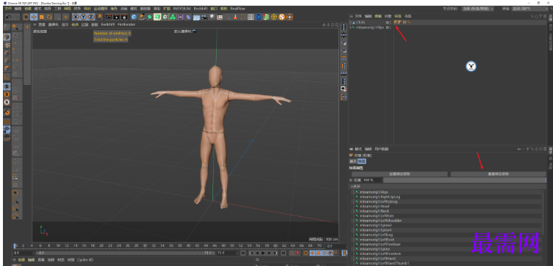This screenshot has height=266, width=553.
Task: Open the deformer icon in toolbar
Action: click(189, 17)
